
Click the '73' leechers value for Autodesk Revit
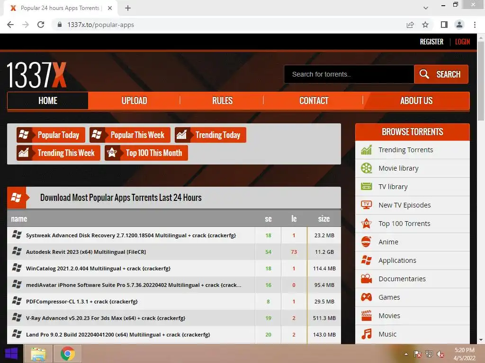(294, 252)
